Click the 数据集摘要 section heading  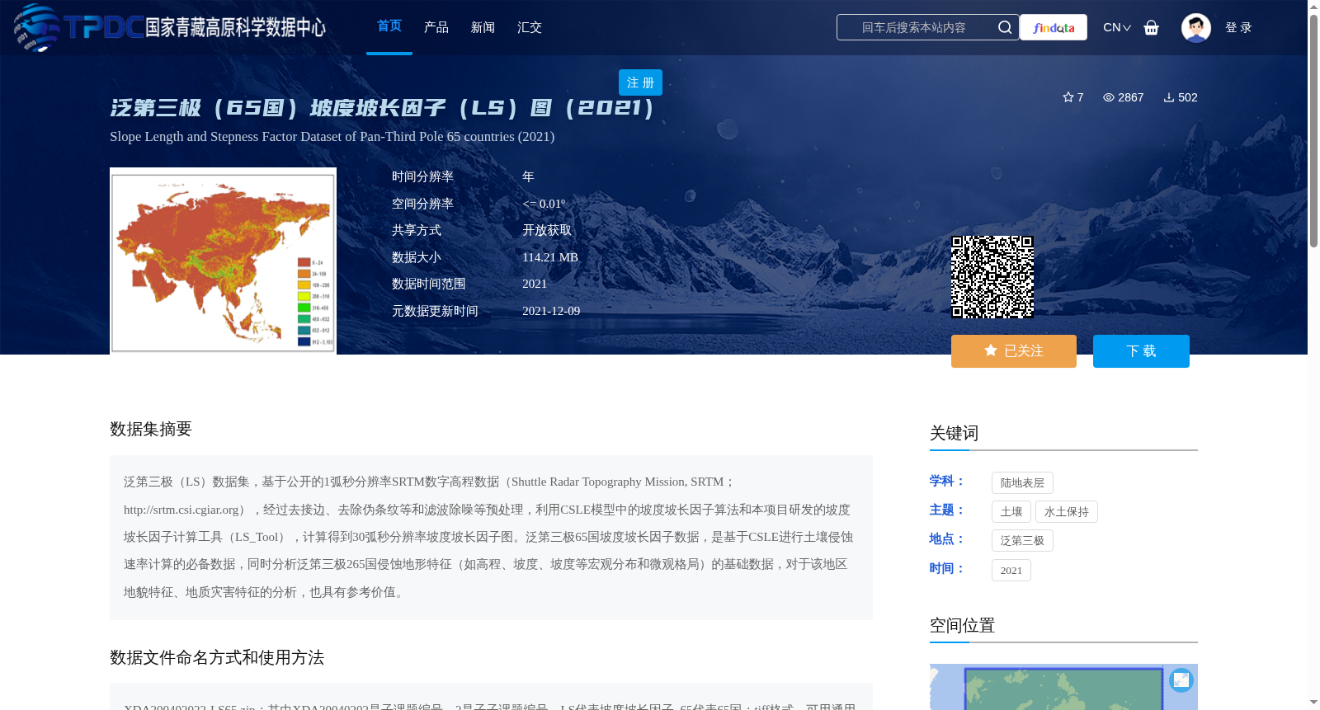151,429
